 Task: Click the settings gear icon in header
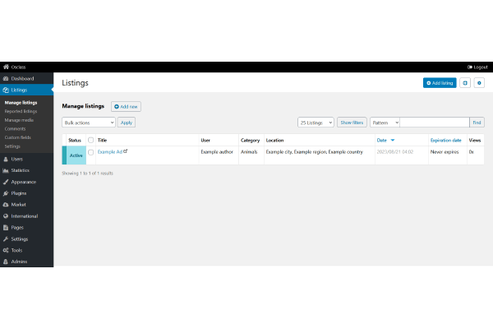(479, 83)
